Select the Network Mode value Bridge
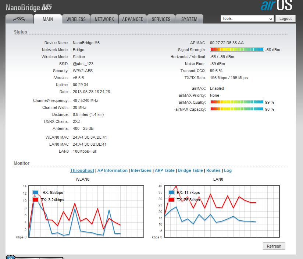The image size is (303, 259). [78, 50]
